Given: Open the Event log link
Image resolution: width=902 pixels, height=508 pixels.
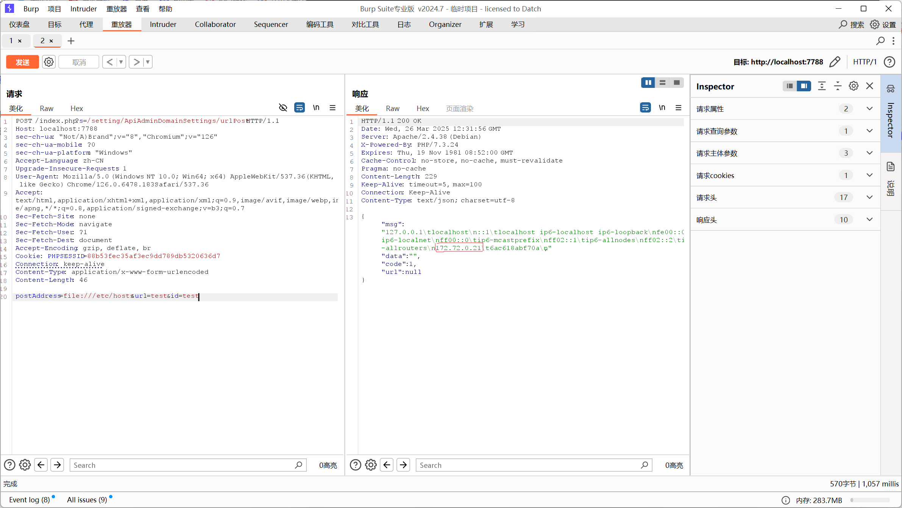Looking at the screenshot, I should [29, 500].
